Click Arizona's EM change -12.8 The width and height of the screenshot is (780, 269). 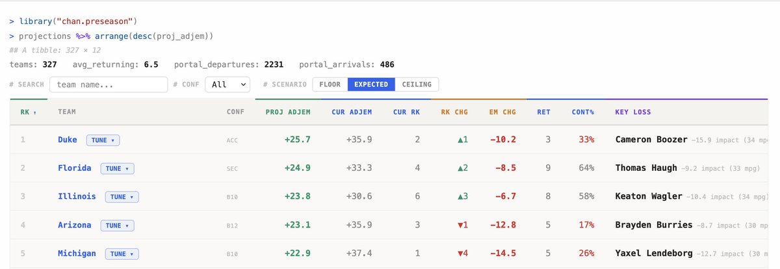(503, 225)
